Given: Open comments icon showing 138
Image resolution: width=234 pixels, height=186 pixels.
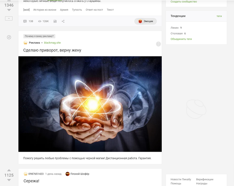Looking at the screenshot, I should (25, 21).
